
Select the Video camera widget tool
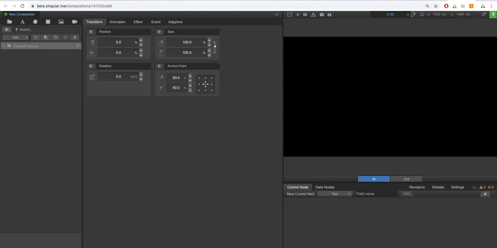point(75,22)
